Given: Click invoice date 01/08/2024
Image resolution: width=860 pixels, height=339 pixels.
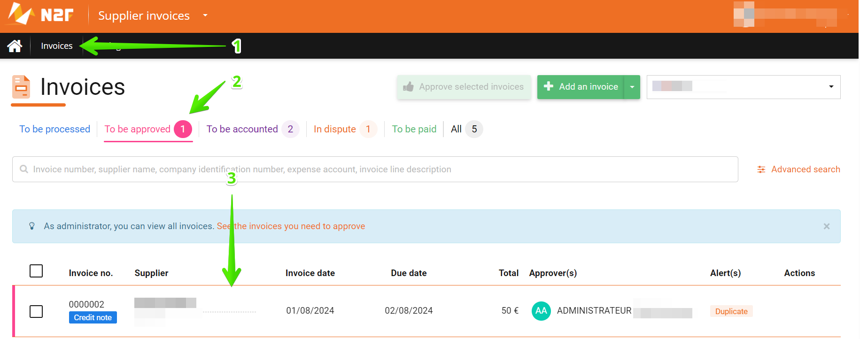Looking at the screenshot, I should click(310, 311).
